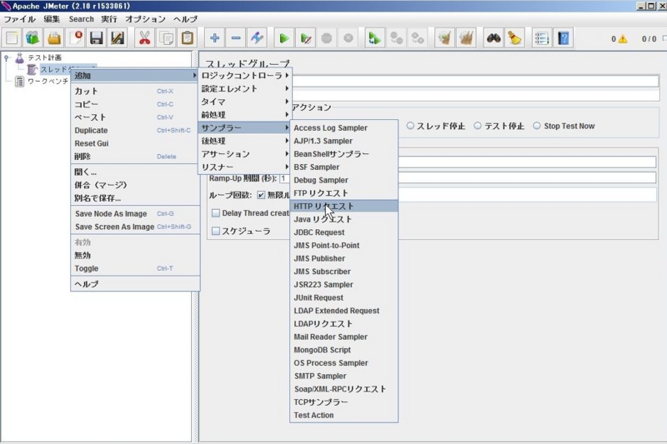This screenshot has width=667, height=444.
Task: Click the Clear All brooms icon
Action: [x=466, y=38]
